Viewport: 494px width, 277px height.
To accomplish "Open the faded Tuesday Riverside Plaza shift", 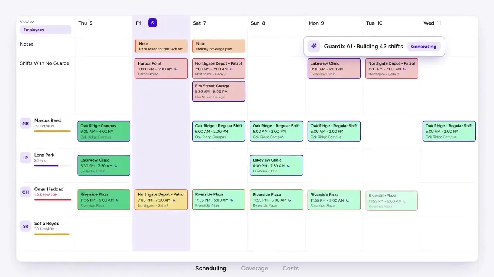I will tap(392, 201).
